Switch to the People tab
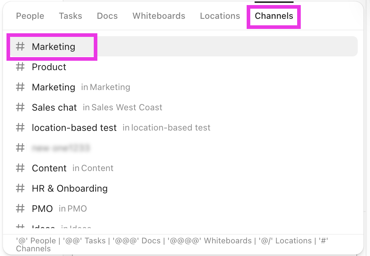This screenshot has height=256, width=370. point(30,16)
